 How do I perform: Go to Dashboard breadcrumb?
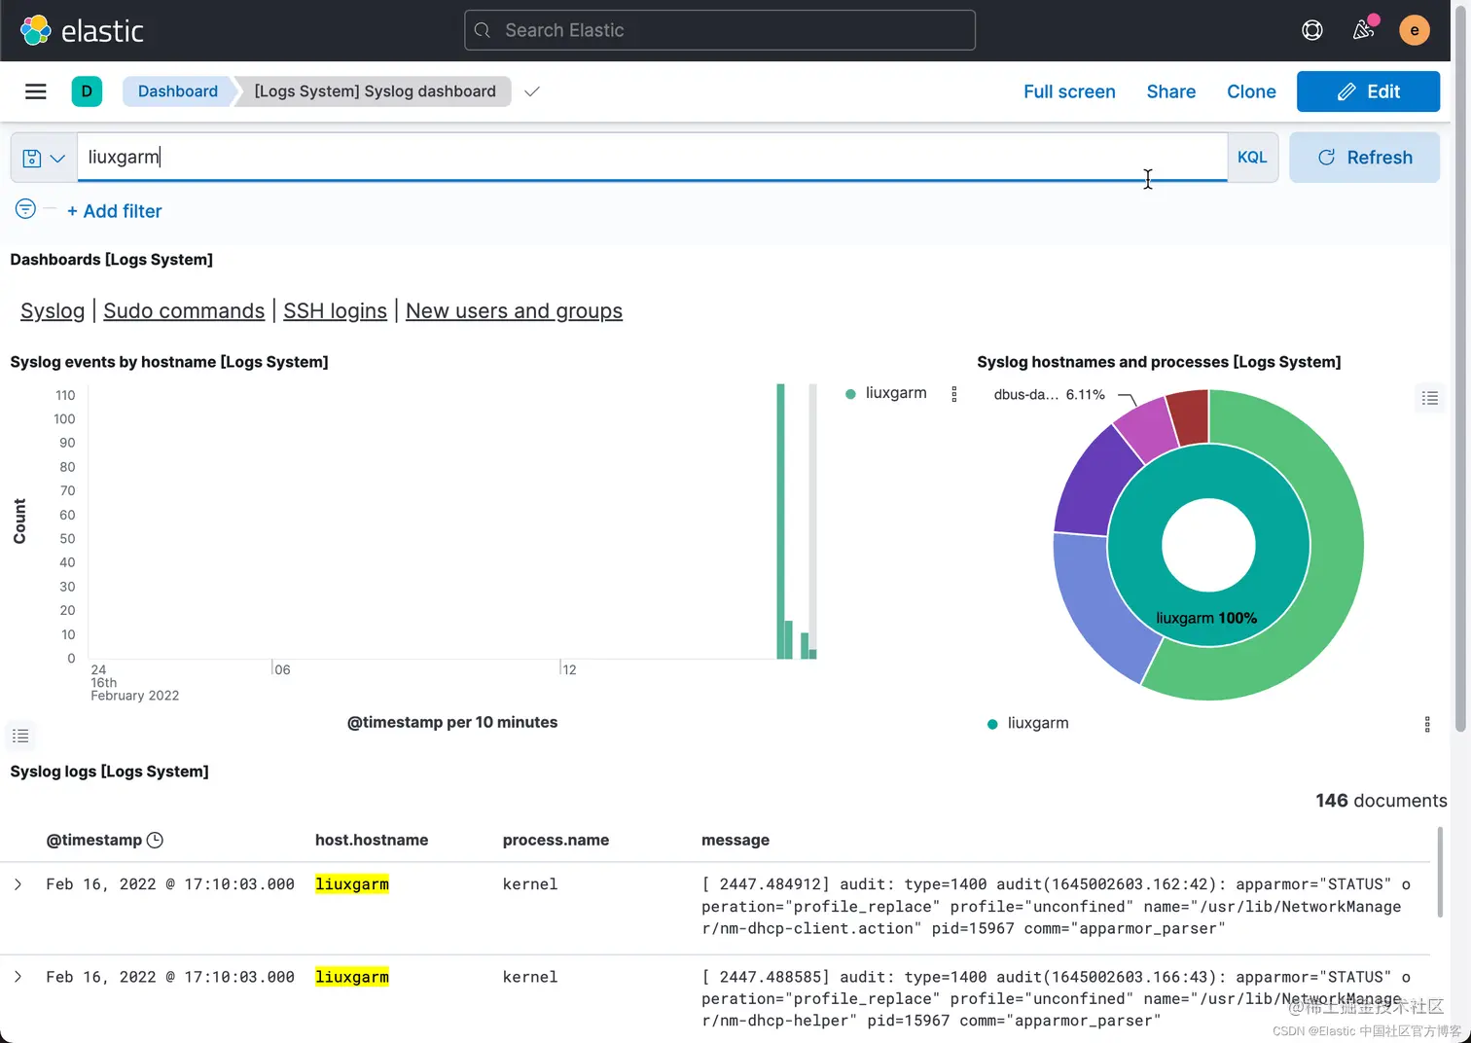[178, 91]
